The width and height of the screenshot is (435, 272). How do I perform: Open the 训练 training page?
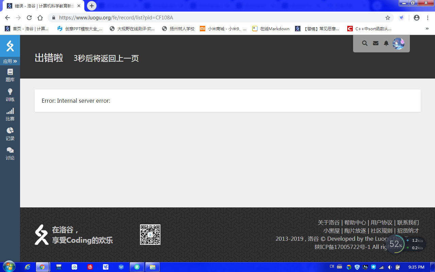point(10,95)
